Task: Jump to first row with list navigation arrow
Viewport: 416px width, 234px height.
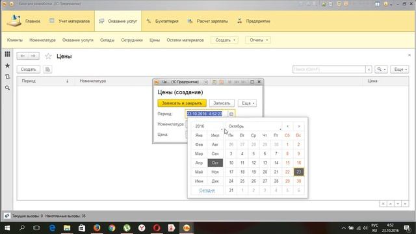Action: point(383,203)
